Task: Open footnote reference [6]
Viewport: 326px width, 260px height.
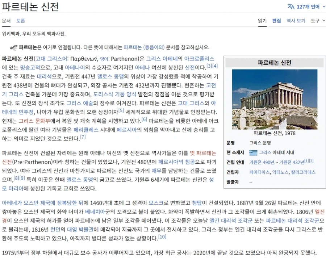Action: coord(144,119)
